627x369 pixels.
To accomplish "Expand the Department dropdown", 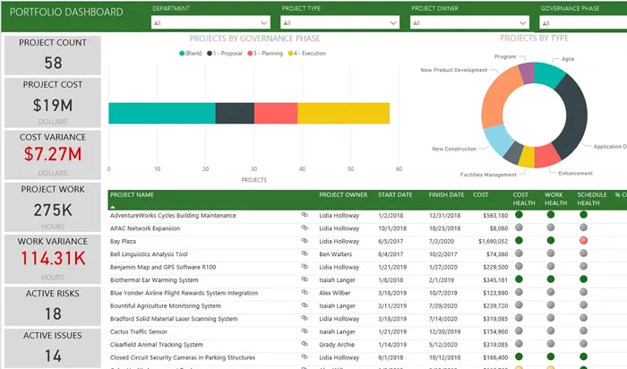I will coord(210,22).
